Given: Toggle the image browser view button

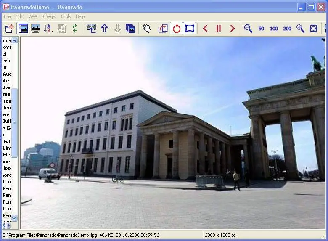Looking at the screenshot, I should [x=23, y=28].
